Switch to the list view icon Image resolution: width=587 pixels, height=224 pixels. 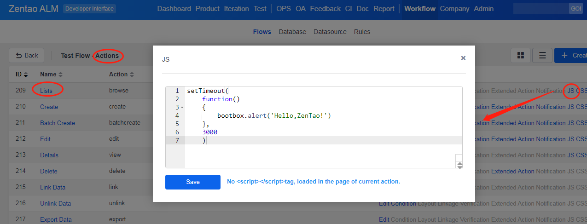pyautogui.click(x=542, y=55)
